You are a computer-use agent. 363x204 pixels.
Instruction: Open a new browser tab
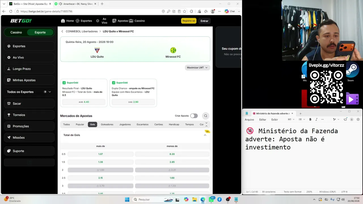[102, 4]
